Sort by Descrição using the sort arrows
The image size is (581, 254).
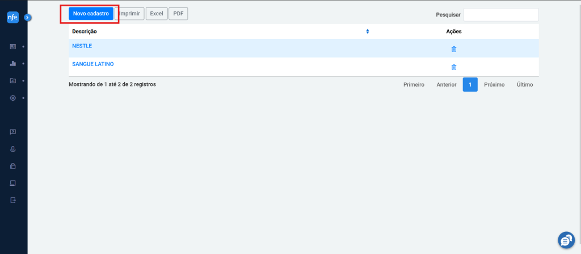368,31
